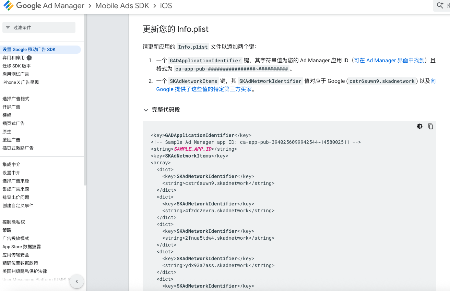Toggle dark theme for code snippet
This screenshot has width=450, height=291.
tap(419, 126)
